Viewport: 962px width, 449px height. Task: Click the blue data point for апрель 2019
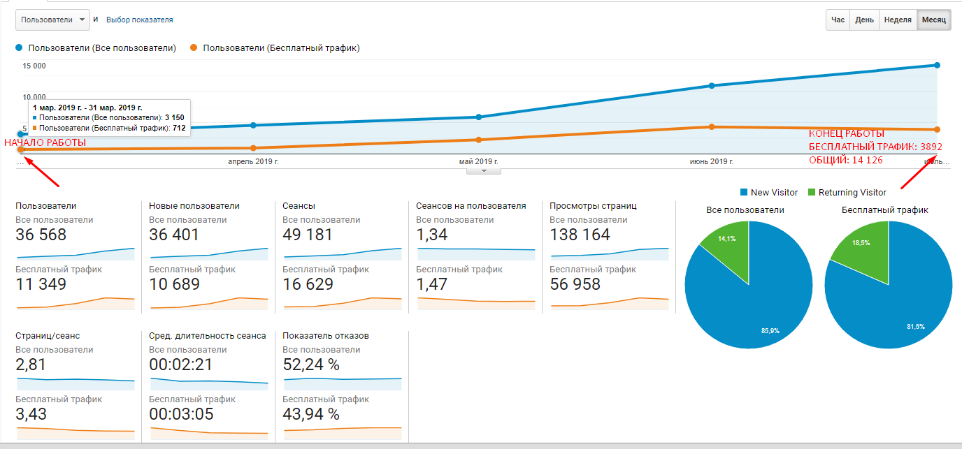pyautogui.click(x=253, y=125)
